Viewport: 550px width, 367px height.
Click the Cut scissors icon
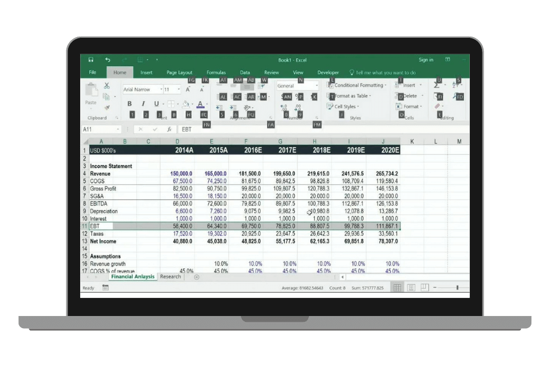pyautogui.click(x=107, y=85)
